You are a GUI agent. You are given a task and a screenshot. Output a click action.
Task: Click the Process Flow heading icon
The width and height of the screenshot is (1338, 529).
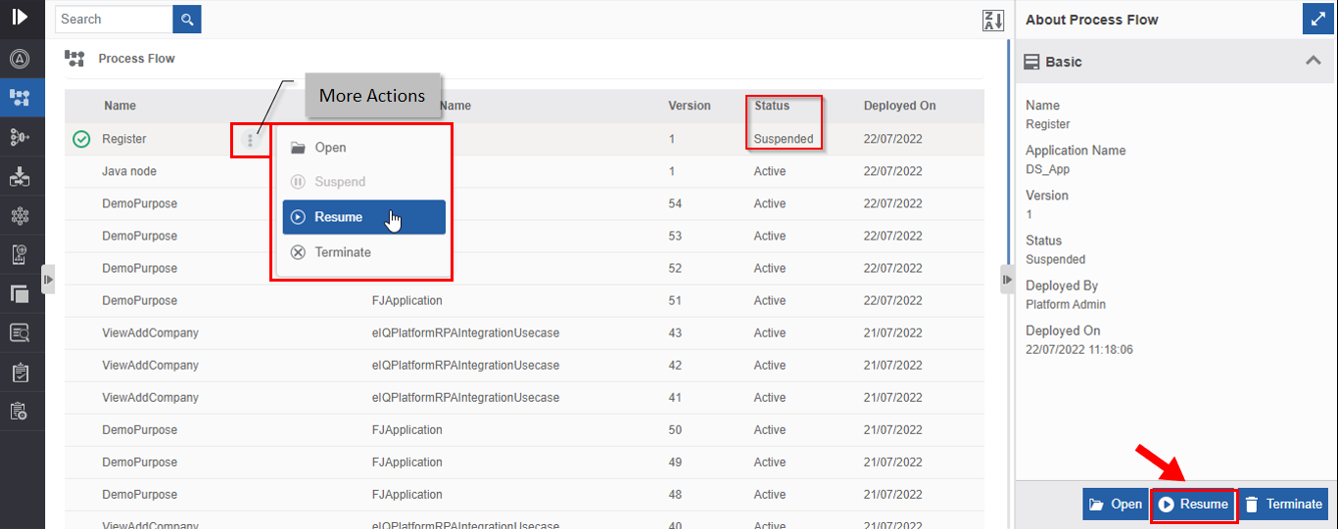tap(74, 59)
